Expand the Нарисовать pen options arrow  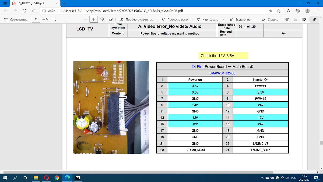224,20
